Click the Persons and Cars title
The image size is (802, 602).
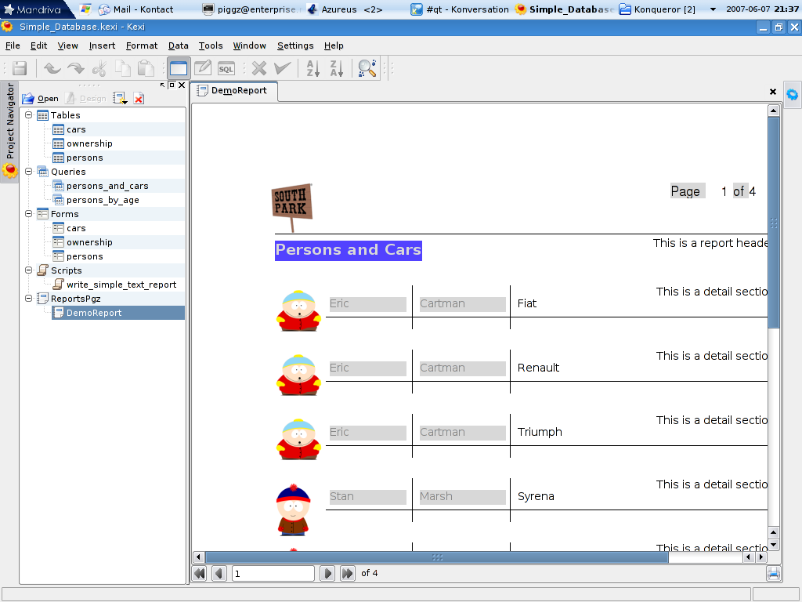click(349, 250)
